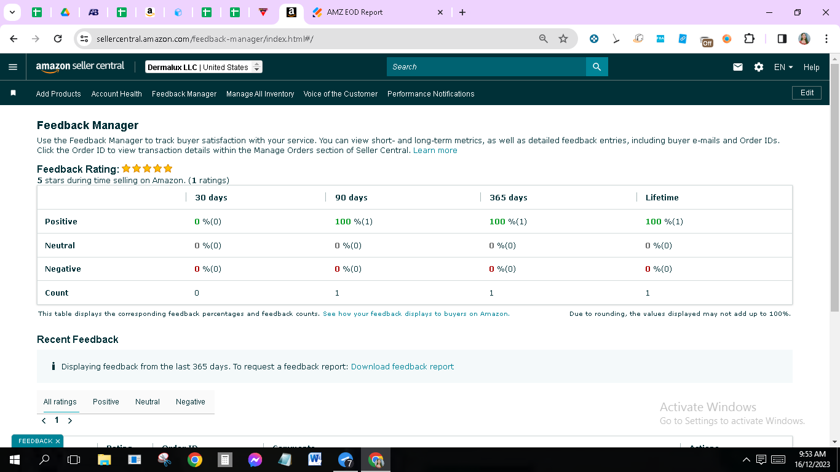This screenshot has height=472, width=840.
Task: Open Feedback Manager in the top bar
Action: click(x=184, y=94)
